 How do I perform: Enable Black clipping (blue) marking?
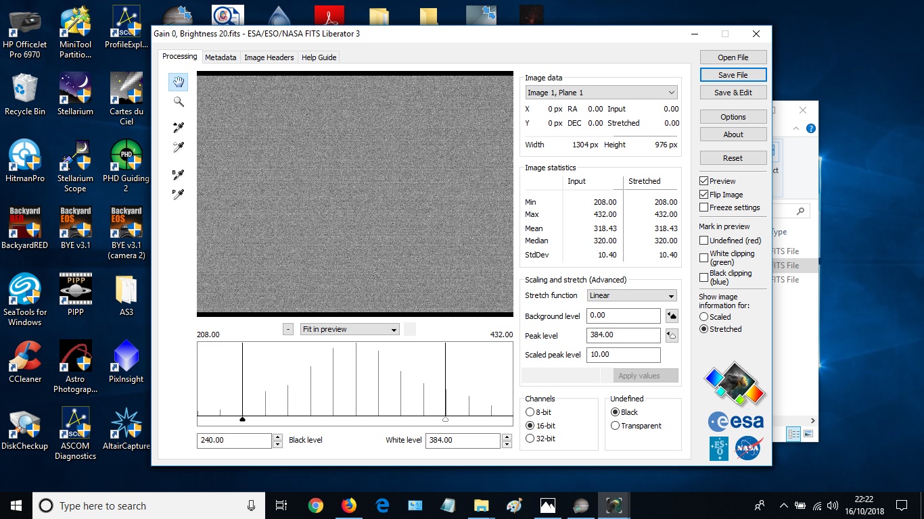click(704, 277)
